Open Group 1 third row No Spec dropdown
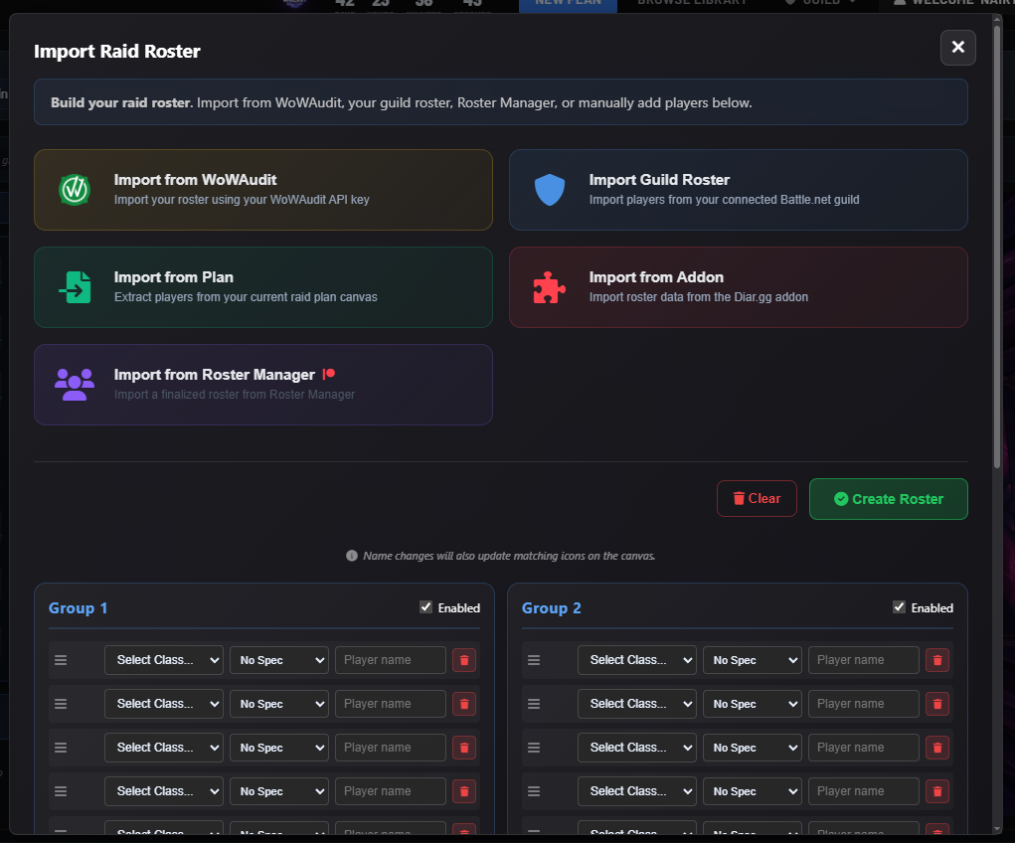The width and height of the screenshot is (1015, 843). pos(279,748)
